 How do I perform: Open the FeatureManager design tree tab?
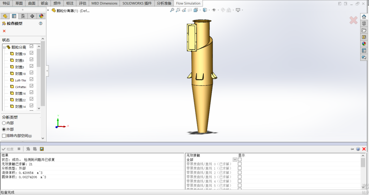coord(5,16)
